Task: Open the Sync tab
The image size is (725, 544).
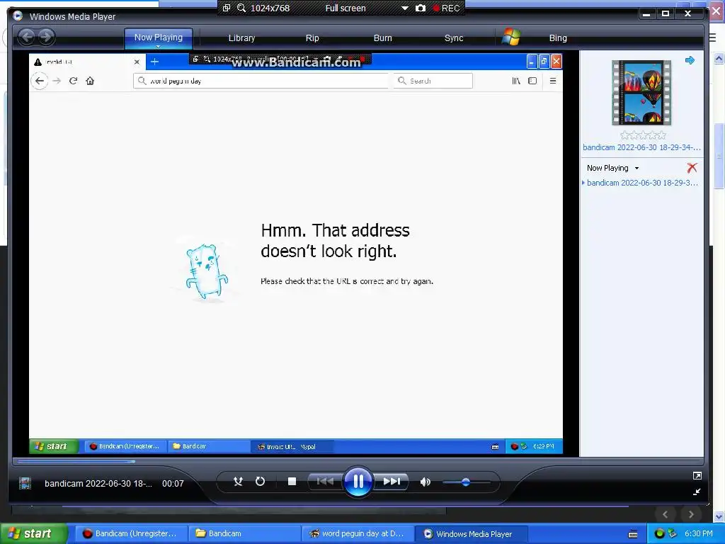Action: 454,38
